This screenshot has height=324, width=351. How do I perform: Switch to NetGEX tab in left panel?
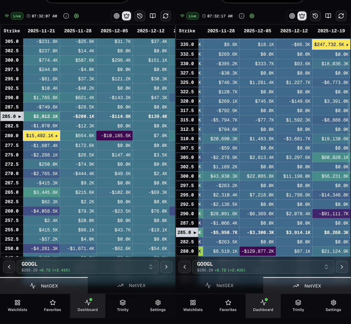[x=44, y=286]
